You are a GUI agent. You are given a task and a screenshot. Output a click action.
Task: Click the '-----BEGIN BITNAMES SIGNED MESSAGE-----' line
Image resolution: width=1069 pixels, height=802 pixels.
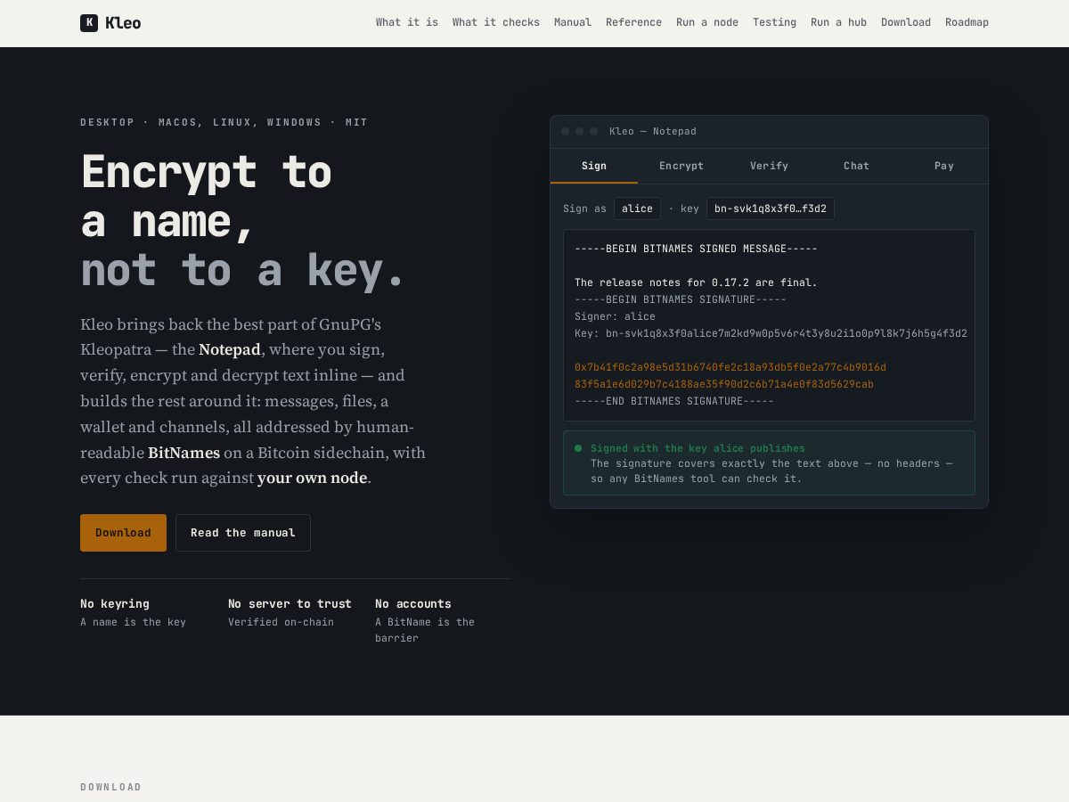(x=696, y=249)
